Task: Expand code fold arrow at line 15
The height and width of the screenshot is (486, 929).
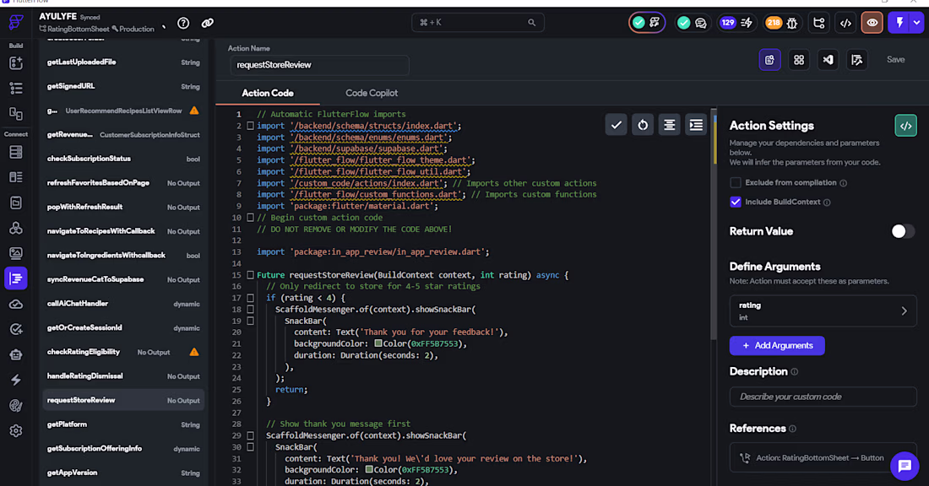Action: (x=250, y=275)
